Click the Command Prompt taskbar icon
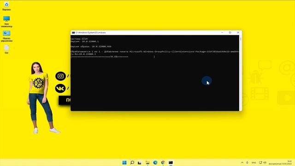Viewport: 295px width, 166px height. coord(171,163)
